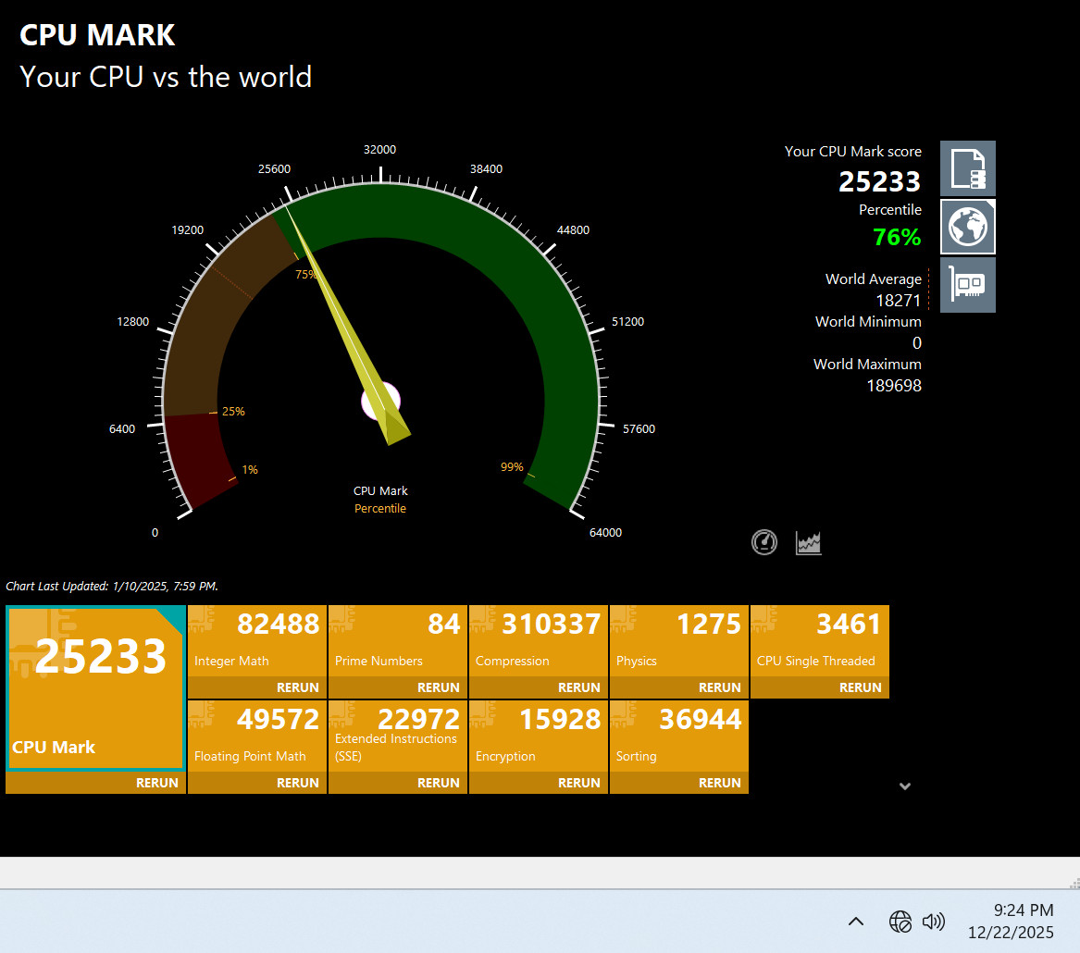Click the system information report icon
Image resolution: width=1080 pixels, height=953 pixels.
967,168
